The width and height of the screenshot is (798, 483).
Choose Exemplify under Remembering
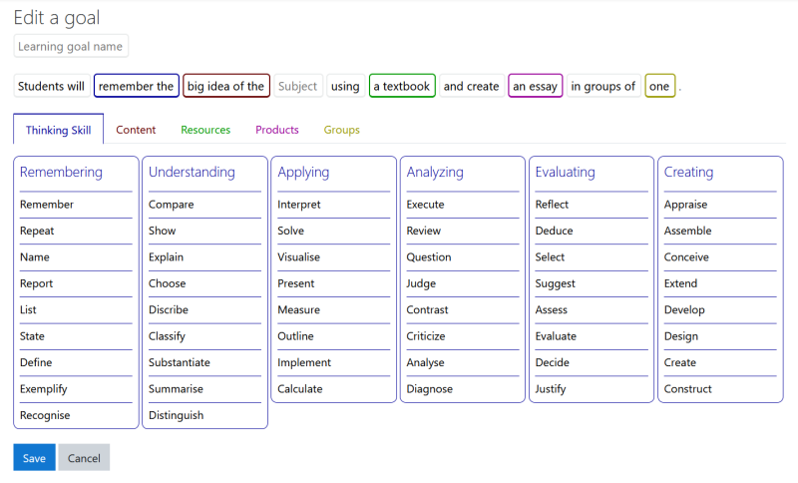pos(44,389)
